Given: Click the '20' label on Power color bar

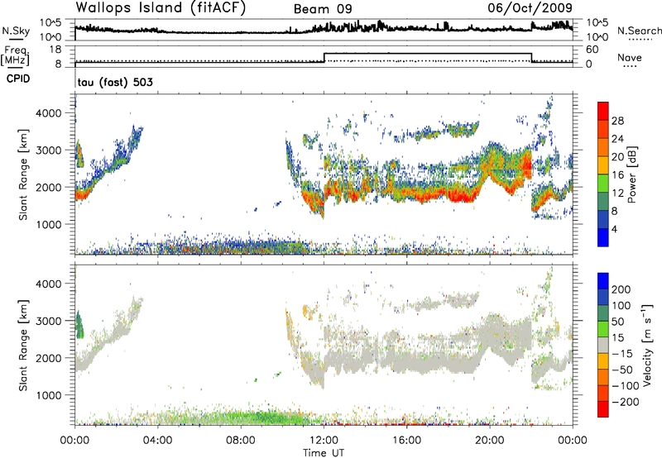Looking at the screenshot, I should pyautogui.click(x=617, y=157).
